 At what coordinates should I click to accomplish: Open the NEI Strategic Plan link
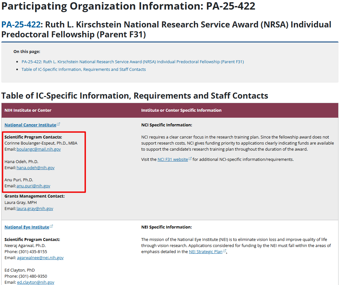[205, 251]
